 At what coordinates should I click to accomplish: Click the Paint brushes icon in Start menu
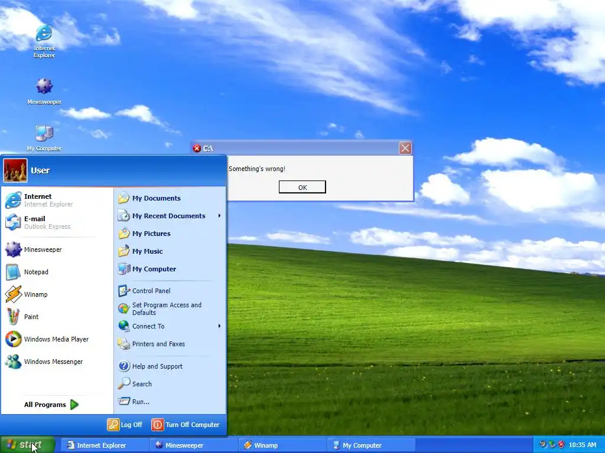[13, 317]
